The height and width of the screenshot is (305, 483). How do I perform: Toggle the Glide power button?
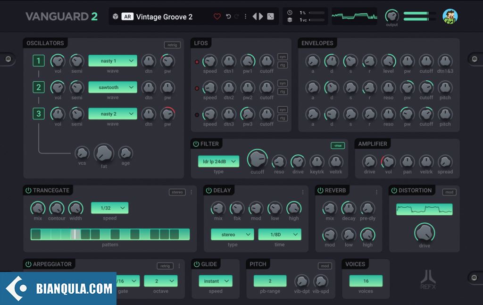(197, 264)
